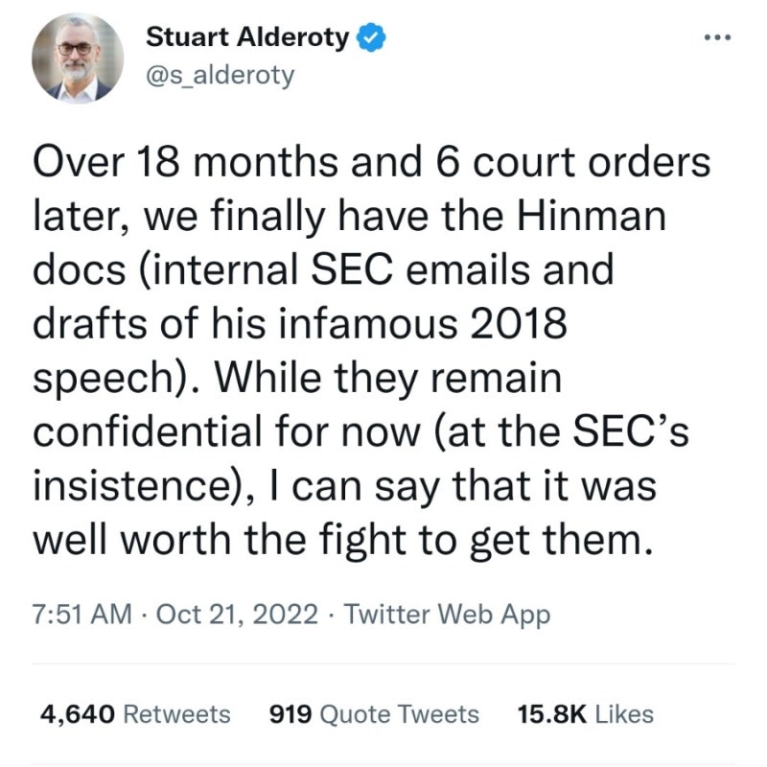View the Likes label list
Viewport: 767px width, 767px height.
(624, 713)
